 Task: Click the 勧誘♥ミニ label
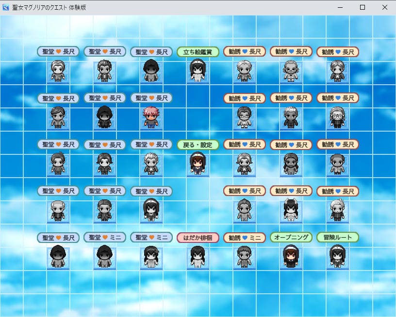pos(245,238)
